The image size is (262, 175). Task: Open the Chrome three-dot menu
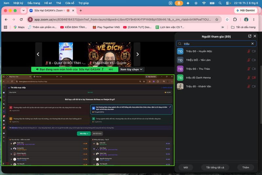(253, 20)
